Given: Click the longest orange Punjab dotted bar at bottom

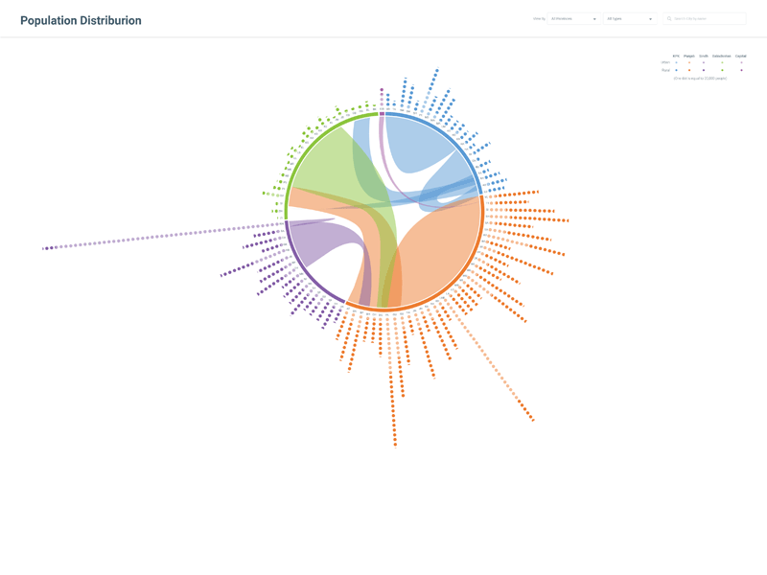Looking at the screenshot, I should (392, 379).
